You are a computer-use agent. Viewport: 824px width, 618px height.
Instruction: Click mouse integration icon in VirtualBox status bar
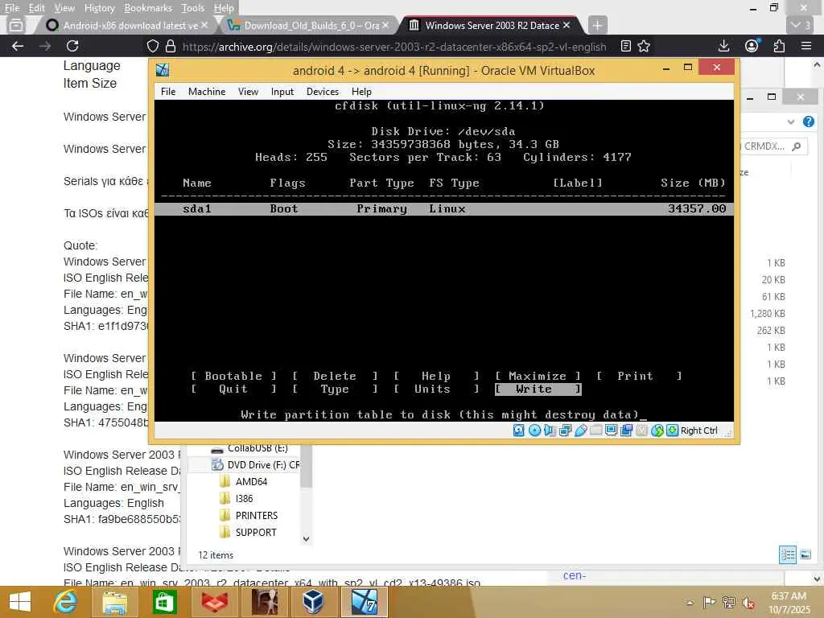coord(657,431)
